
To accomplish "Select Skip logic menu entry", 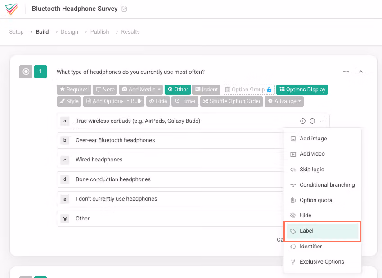I will (x=322, y=169).
